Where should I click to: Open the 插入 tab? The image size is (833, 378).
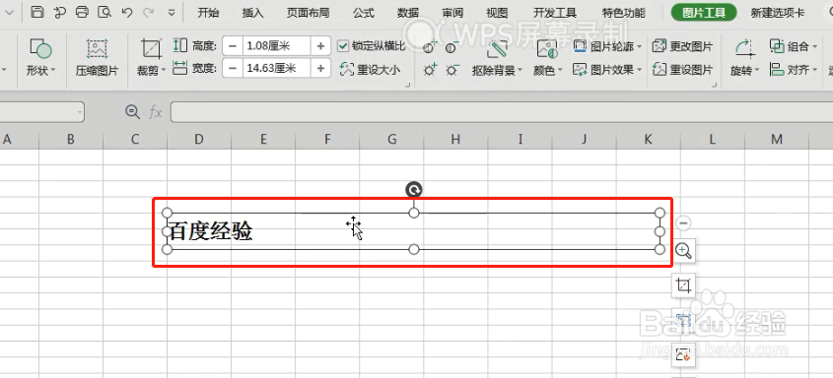253,13
